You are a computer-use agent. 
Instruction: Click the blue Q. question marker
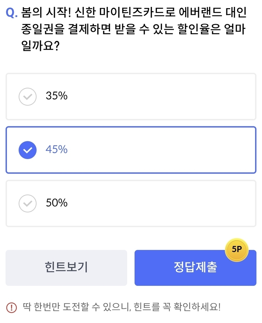pos(12,13)
